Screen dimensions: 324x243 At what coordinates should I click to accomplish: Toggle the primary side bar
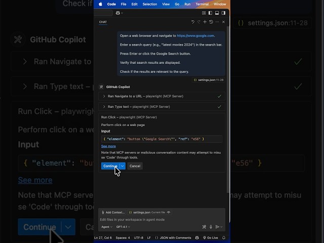click(x=211, y=13)
